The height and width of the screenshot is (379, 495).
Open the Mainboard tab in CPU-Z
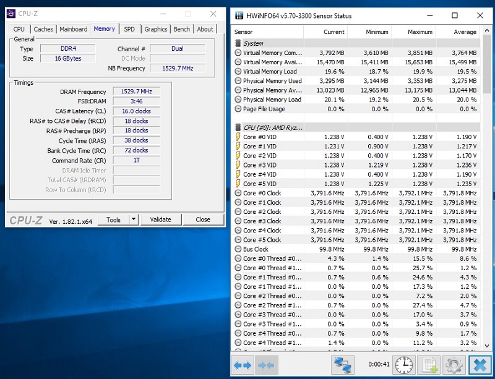tap(73, 29)
